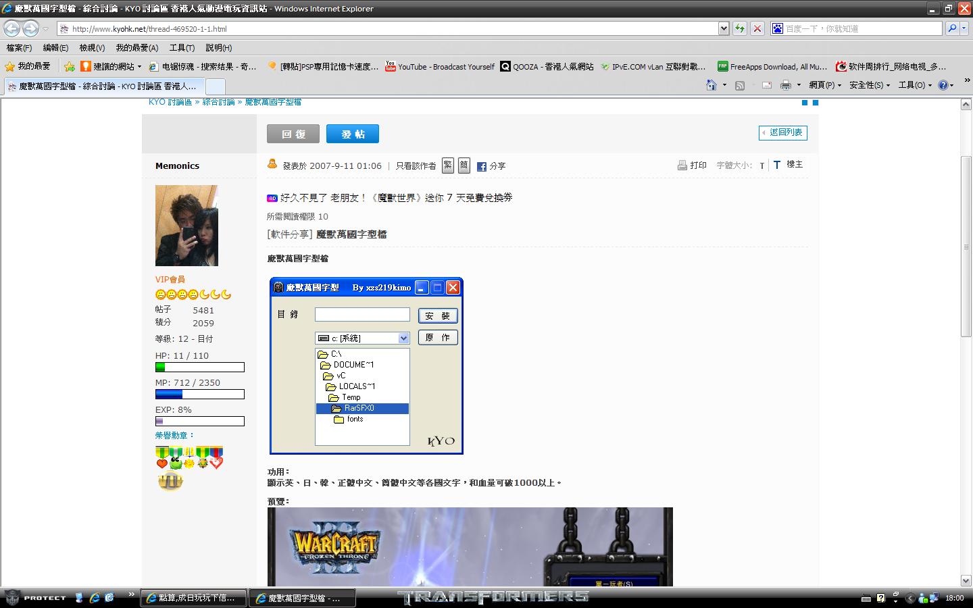Open the 工具(T) menu in menu bar
This screenshot has width=973, height=608.
click(182, 48)
